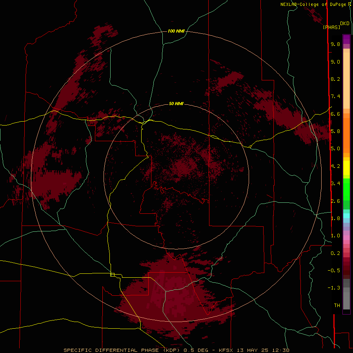This screenshot has width=353, height=353.
Task: Click the 7.4 value on the color scale
Action: [x=335, y=96]
